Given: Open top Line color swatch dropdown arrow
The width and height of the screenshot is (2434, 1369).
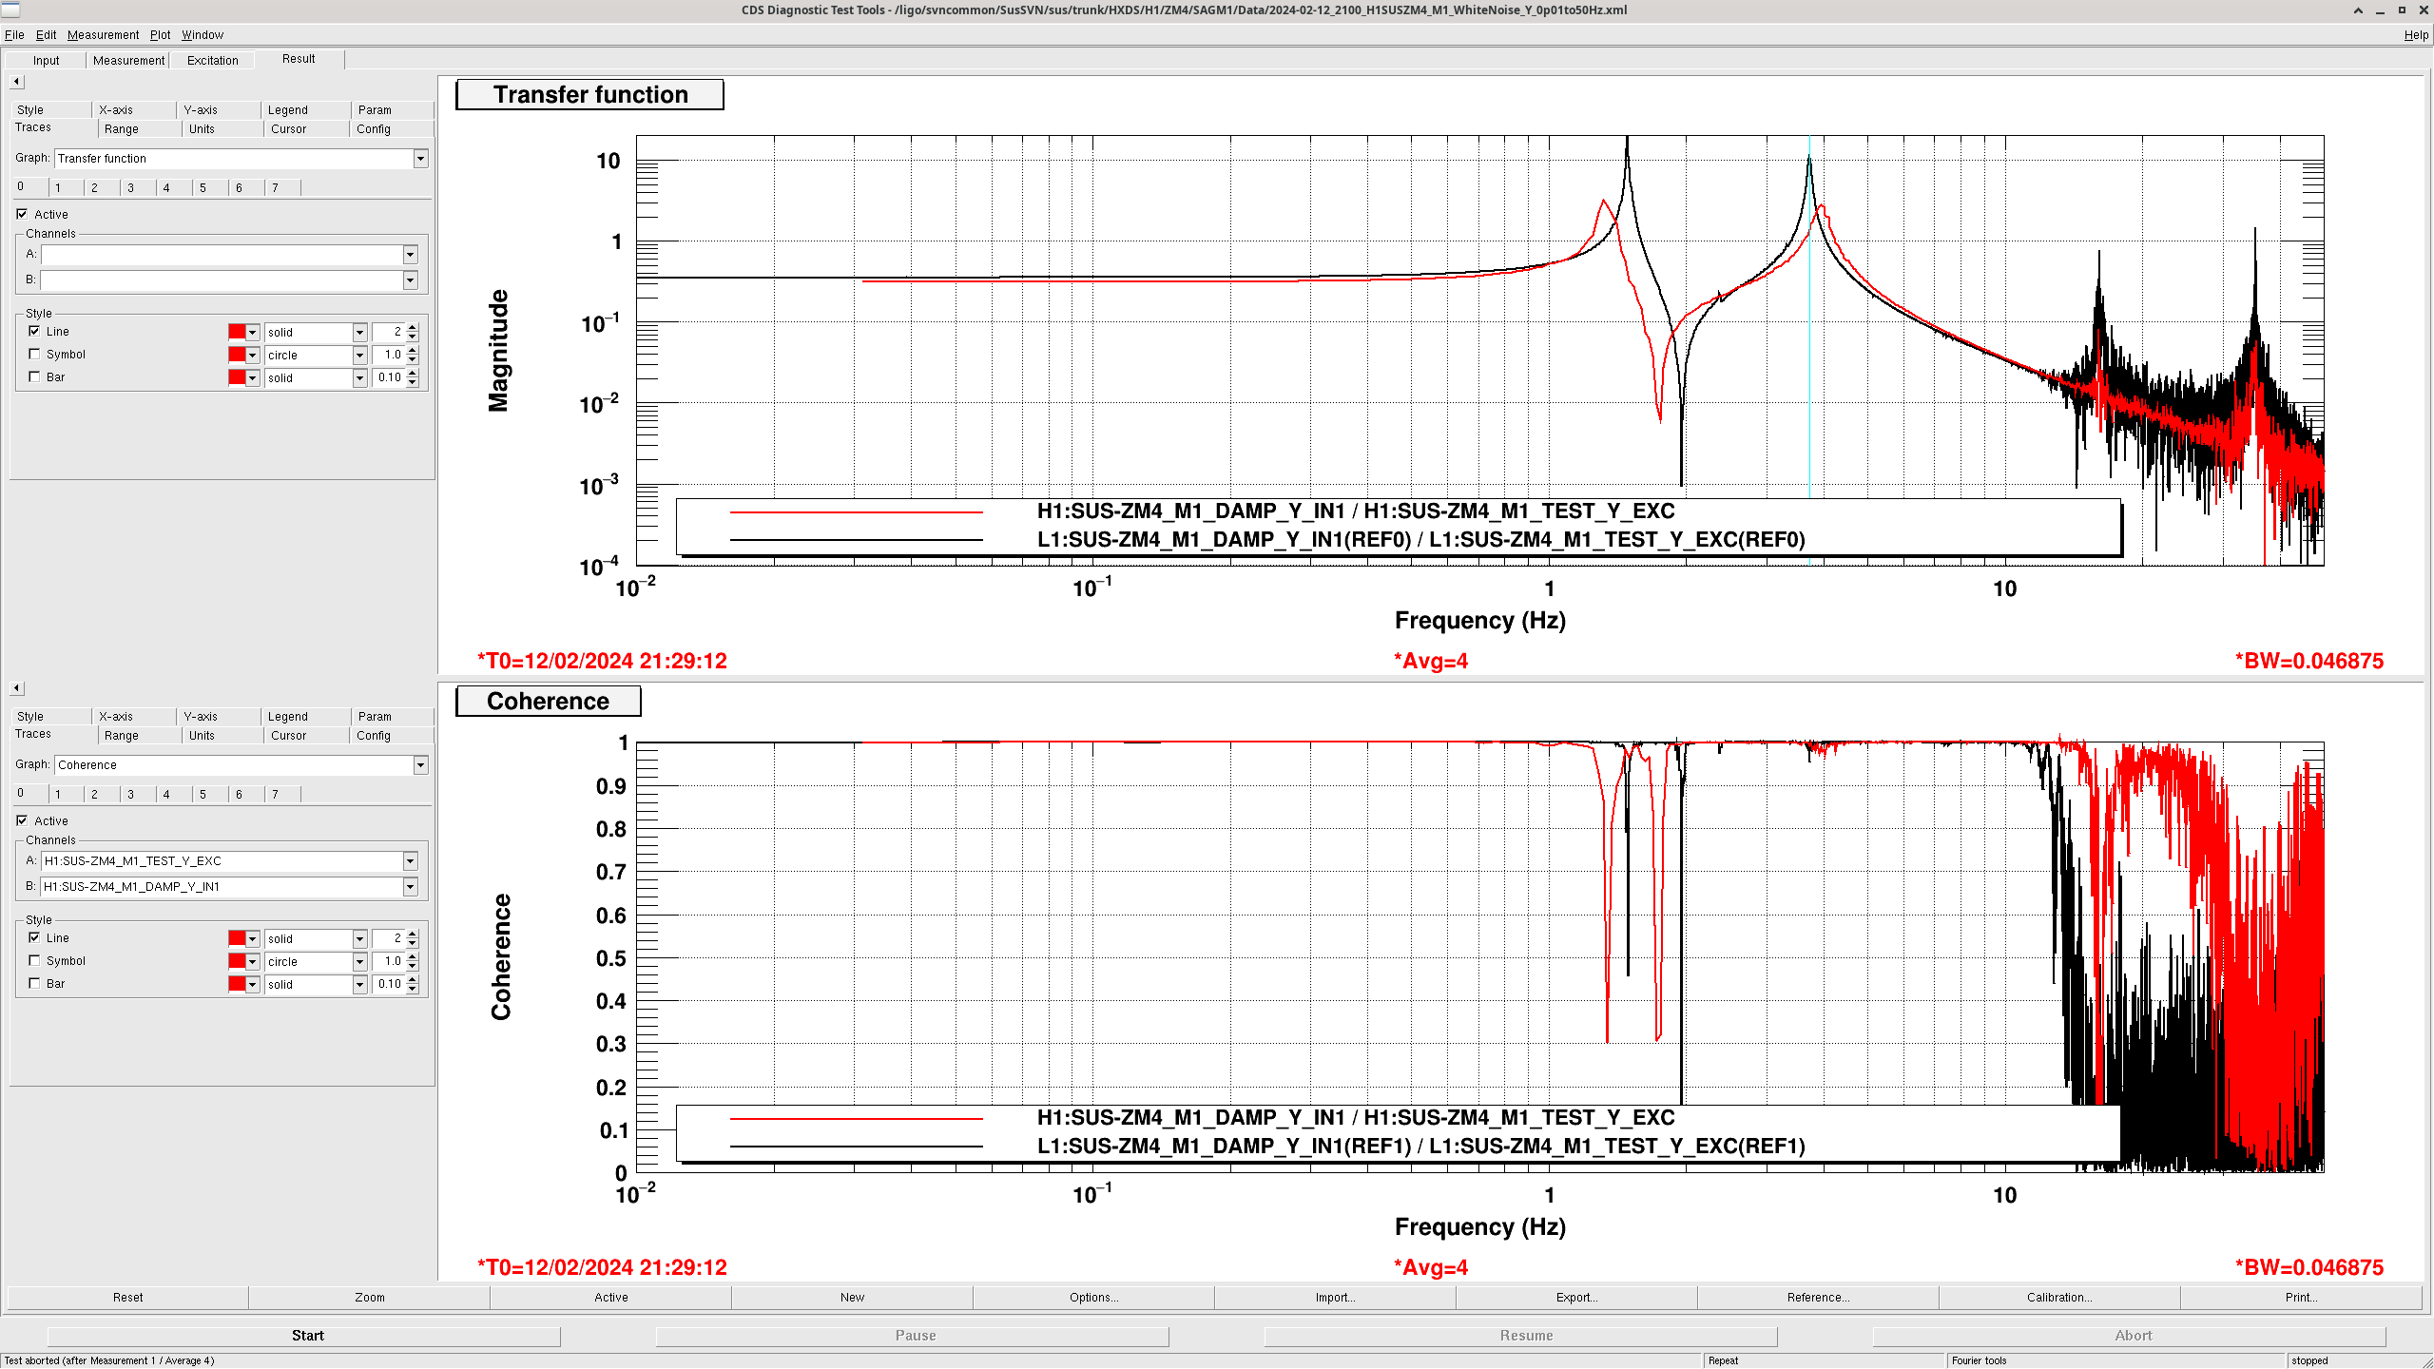Looking at the screenshot, I should pos(253,333).
